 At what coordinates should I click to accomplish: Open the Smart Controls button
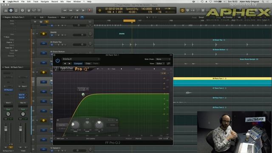(x=29, y=10)
